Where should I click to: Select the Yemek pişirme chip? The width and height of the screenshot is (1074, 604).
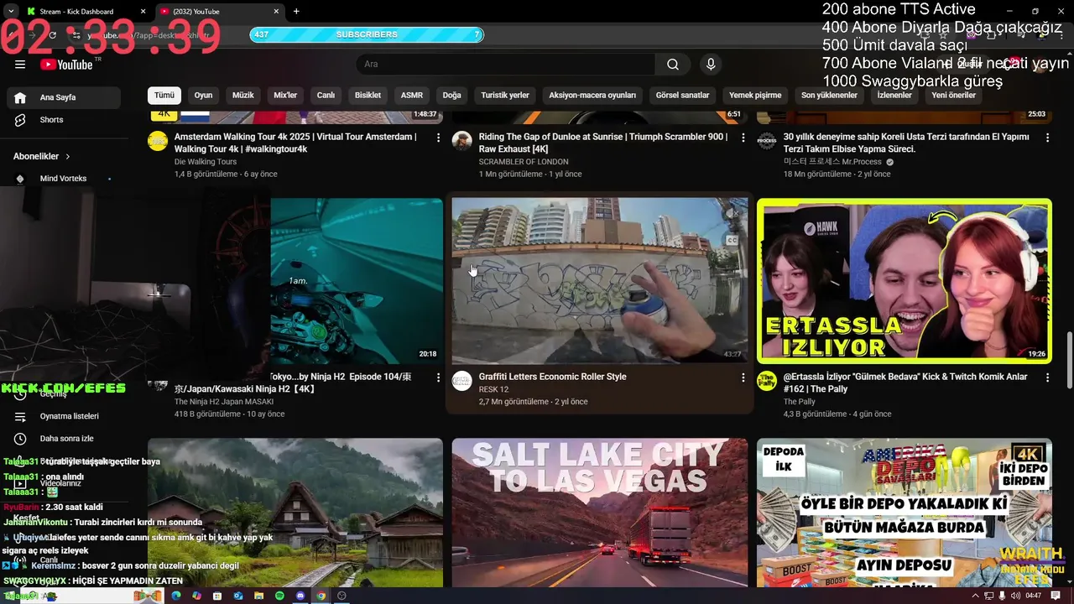755,96
